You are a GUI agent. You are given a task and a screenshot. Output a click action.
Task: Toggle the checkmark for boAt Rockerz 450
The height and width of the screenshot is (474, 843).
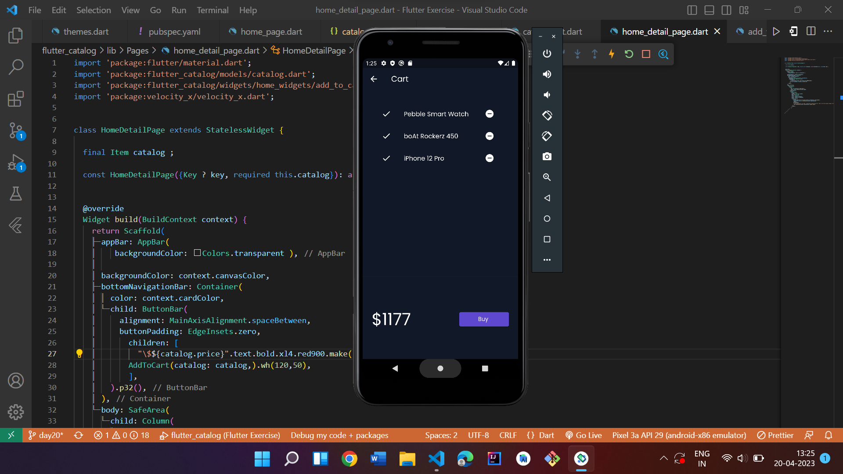pos(387,136)
